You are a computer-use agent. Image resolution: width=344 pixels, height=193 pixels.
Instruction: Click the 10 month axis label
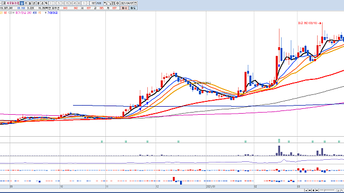(62, 187)
